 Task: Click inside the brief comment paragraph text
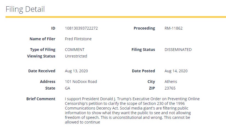click(129, 110)
